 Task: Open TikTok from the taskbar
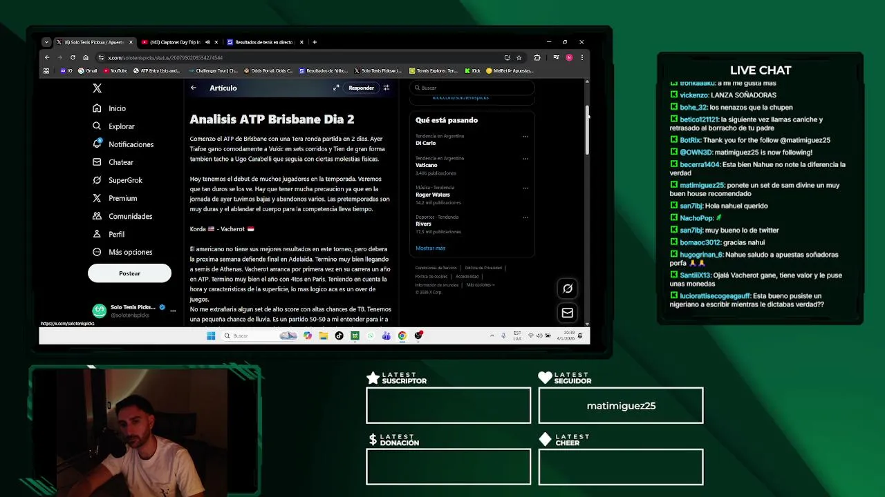click(x=339, y=336)
